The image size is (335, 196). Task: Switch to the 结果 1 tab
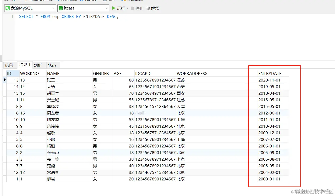pyautogui.click(x=25, y=65)
